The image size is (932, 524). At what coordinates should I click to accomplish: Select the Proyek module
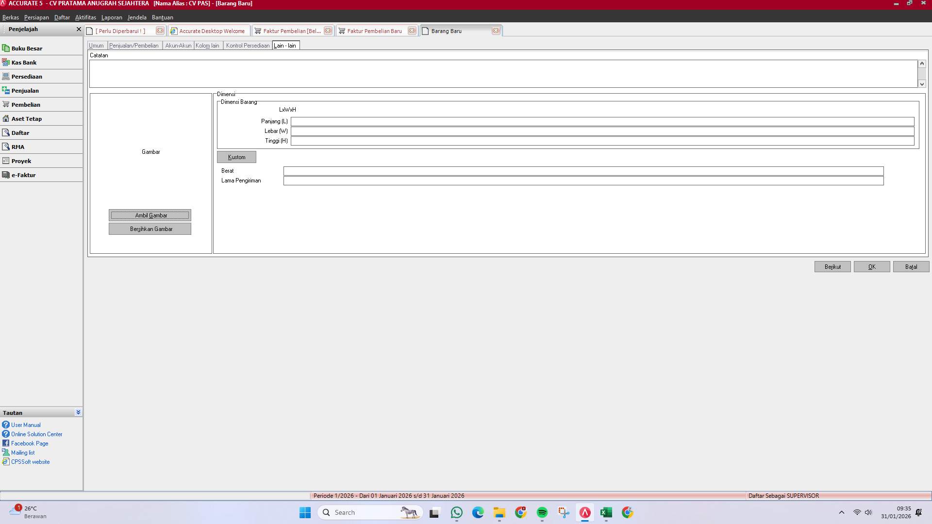[x=21, y=161]
